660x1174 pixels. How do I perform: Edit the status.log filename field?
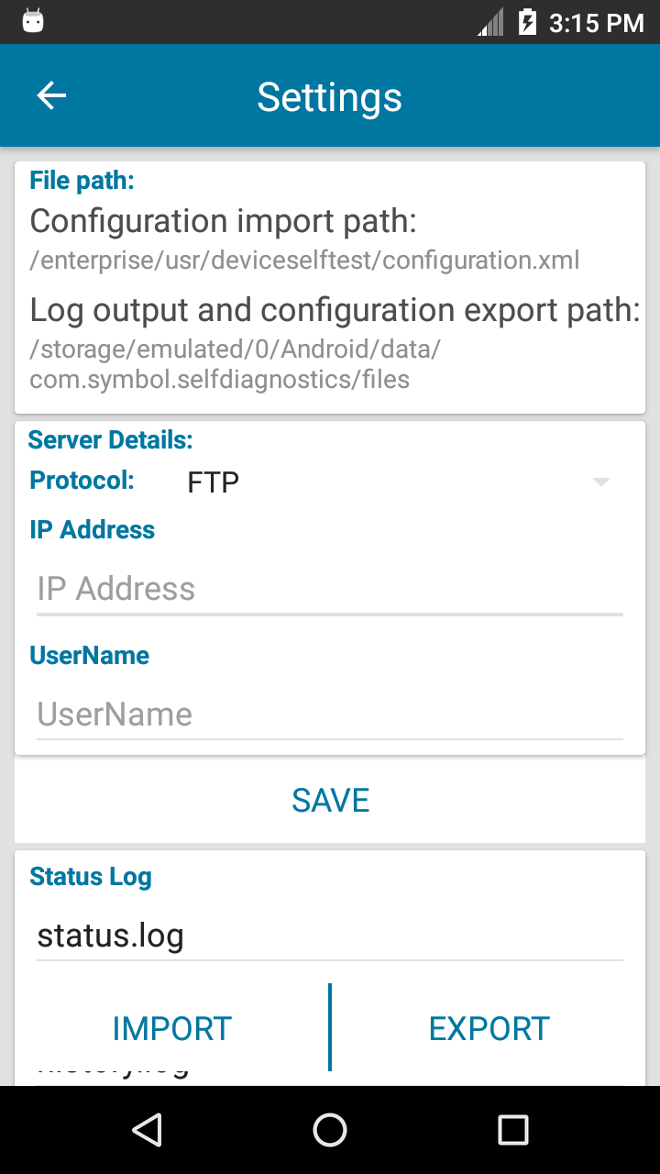click(330, 936)
